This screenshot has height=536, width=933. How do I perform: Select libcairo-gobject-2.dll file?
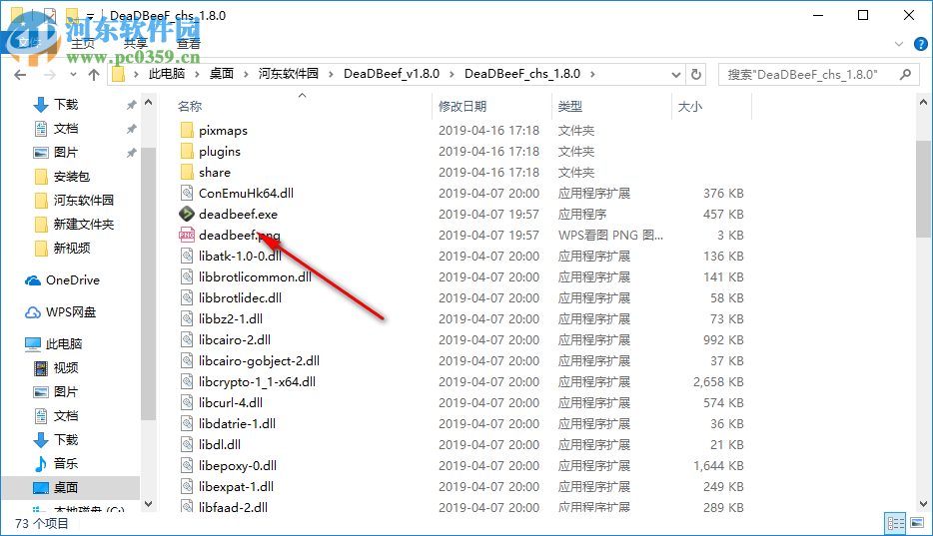(x=259, y=360)
